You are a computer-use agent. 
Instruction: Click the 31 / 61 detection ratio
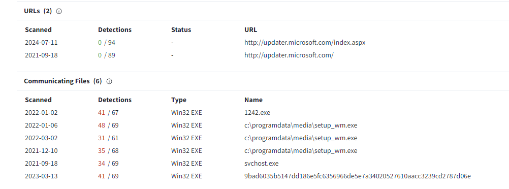point(108,138)
